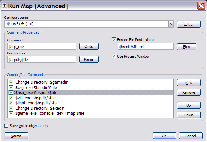Toggle Ensure File Post-exists checkbox

click(x=114, y=40)
